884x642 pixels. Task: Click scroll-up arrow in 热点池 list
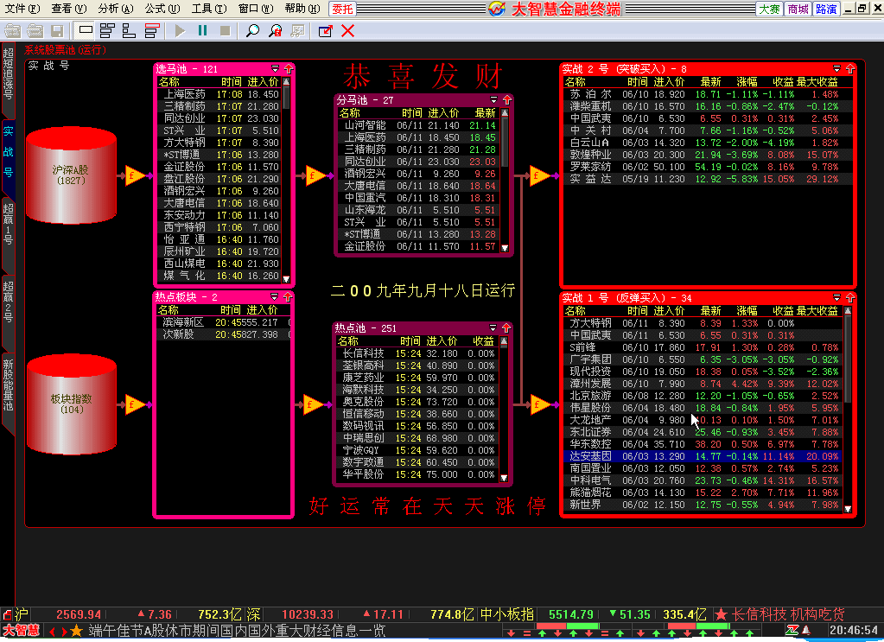[x=504, y=341]
